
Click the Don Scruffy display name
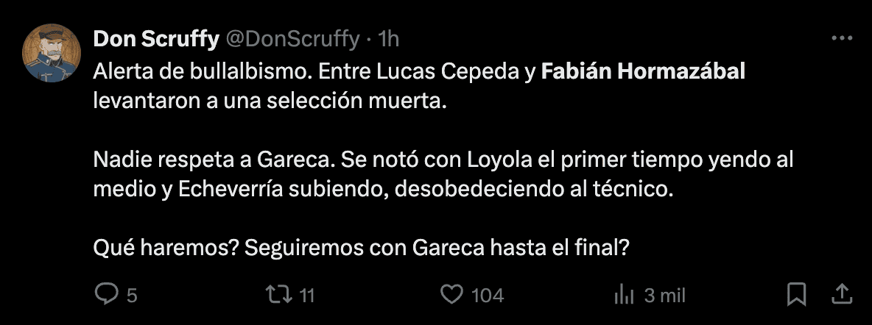tap(155, 39)
